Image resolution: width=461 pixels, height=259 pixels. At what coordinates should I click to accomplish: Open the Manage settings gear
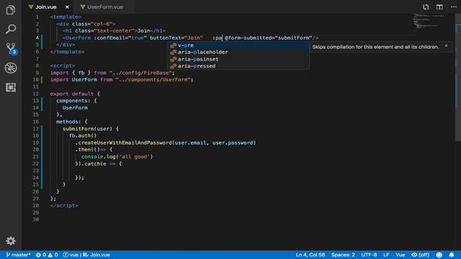pyautogui.click(x=11, y=241)
